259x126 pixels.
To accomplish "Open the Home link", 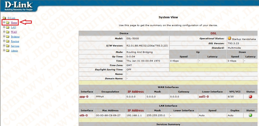I will 14,23.
